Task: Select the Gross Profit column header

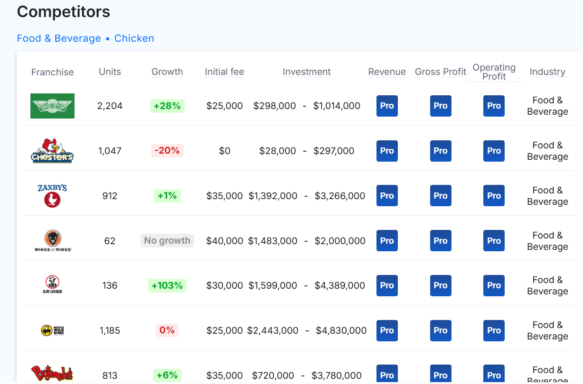Action: pos(441,72)
